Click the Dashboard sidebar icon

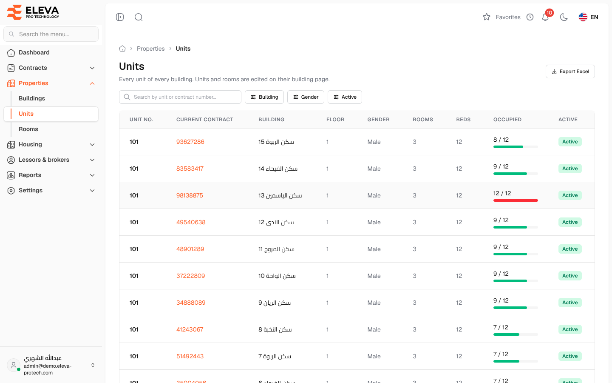tap(11, 53)
